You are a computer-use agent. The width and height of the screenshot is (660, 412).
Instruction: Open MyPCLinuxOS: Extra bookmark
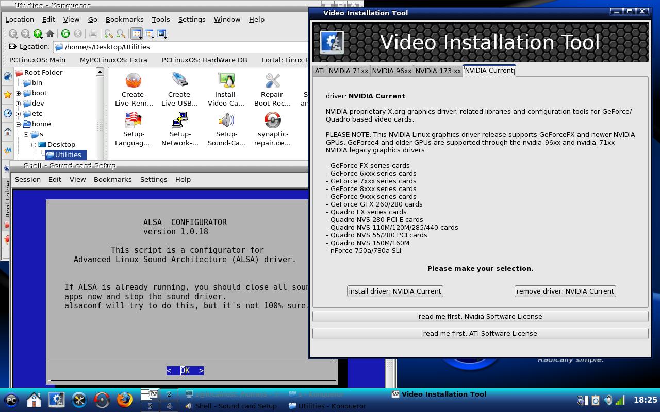pyautogui.click(x=113, y=60)
